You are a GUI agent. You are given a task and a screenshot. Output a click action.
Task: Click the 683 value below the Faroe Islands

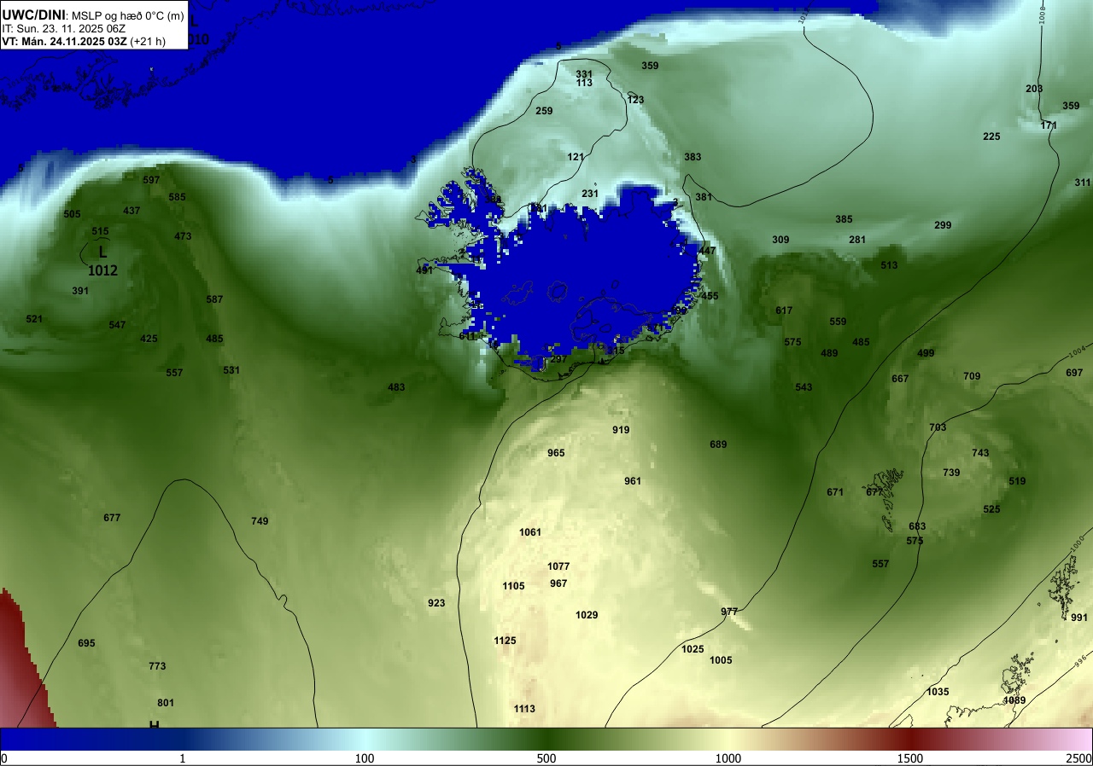point(917,526)
